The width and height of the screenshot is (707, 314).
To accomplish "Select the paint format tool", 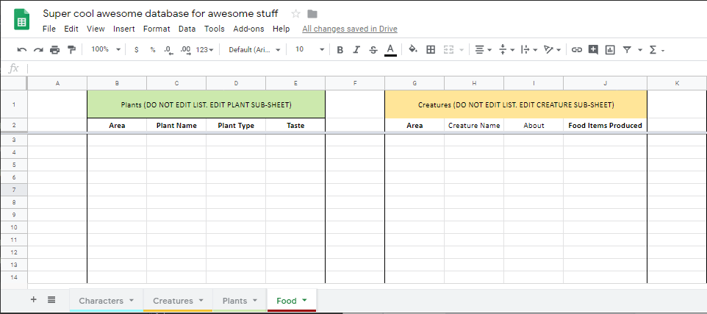I will 71,49.
